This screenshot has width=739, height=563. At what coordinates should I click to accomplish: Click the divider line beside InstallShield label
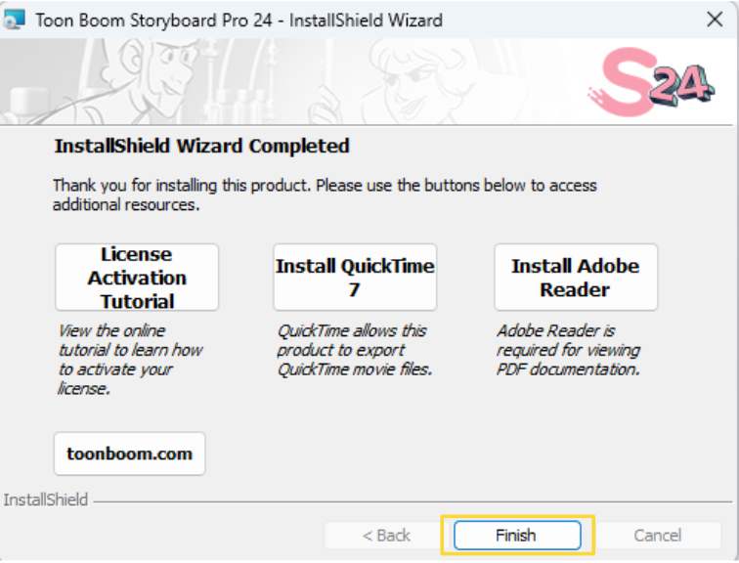411,500
